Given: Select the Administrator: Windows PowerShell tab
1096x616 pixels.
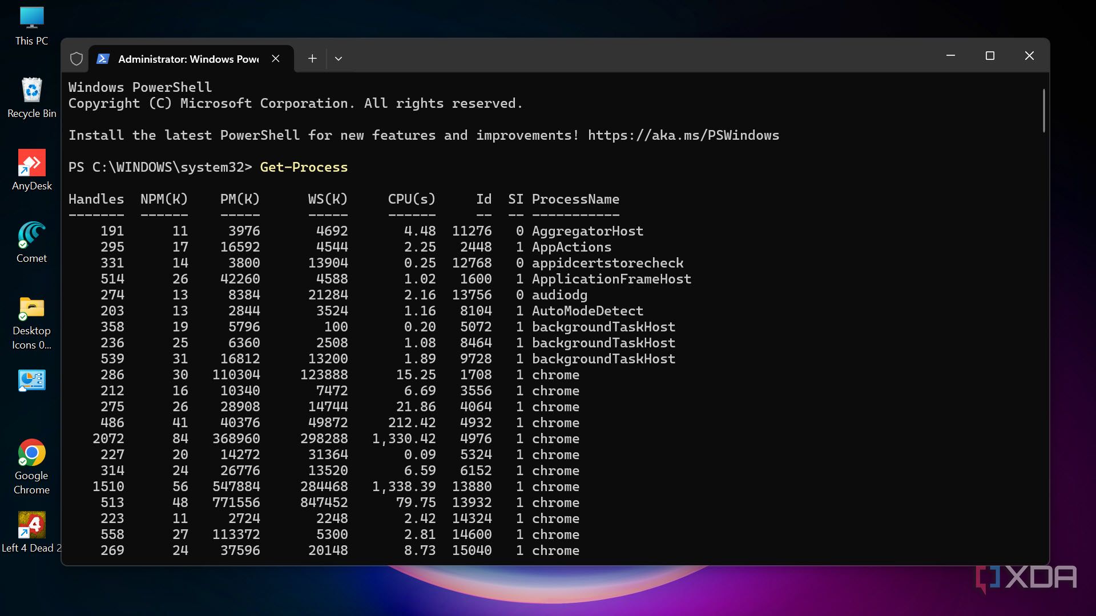Looking at the screenshot, I should (188, 59).
